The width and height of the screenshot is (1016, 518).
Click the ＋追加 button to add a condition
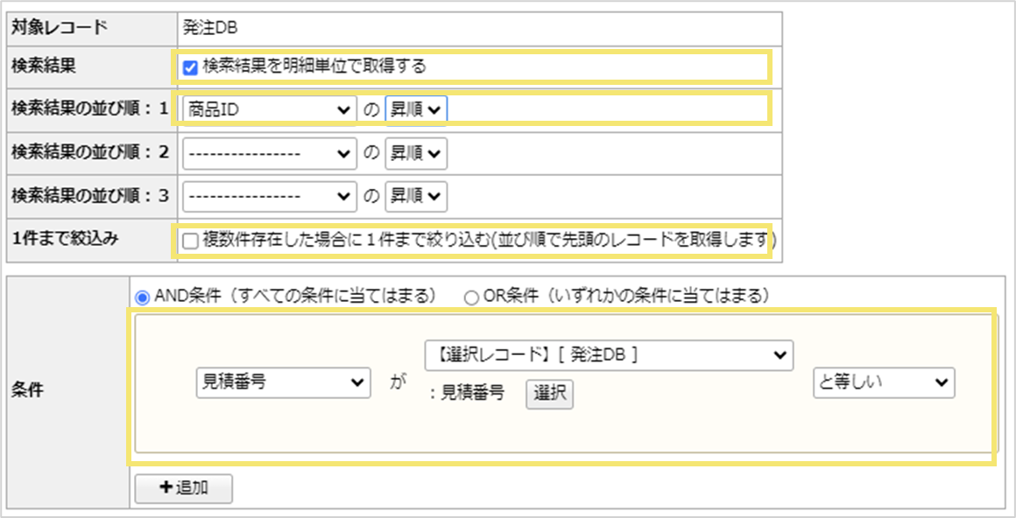182,488
